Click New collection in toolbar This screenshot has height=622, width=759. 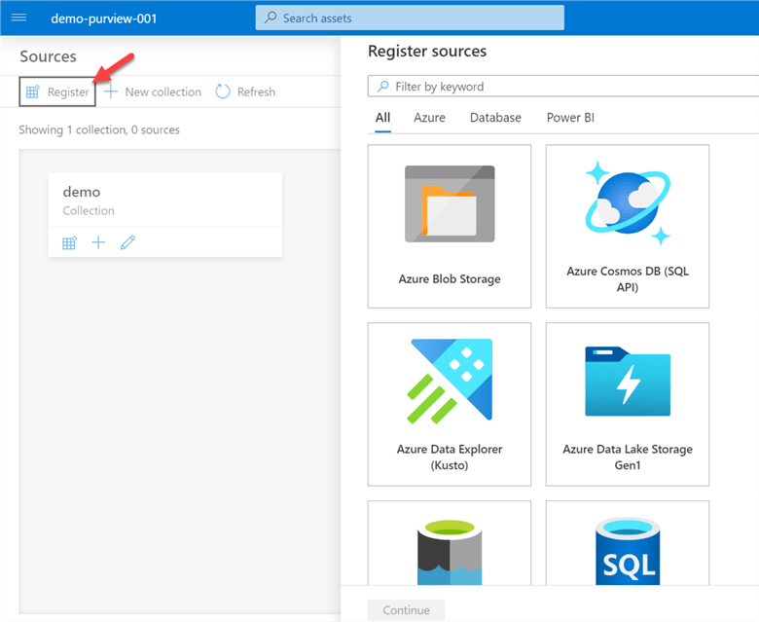click(x=153, y=91)
